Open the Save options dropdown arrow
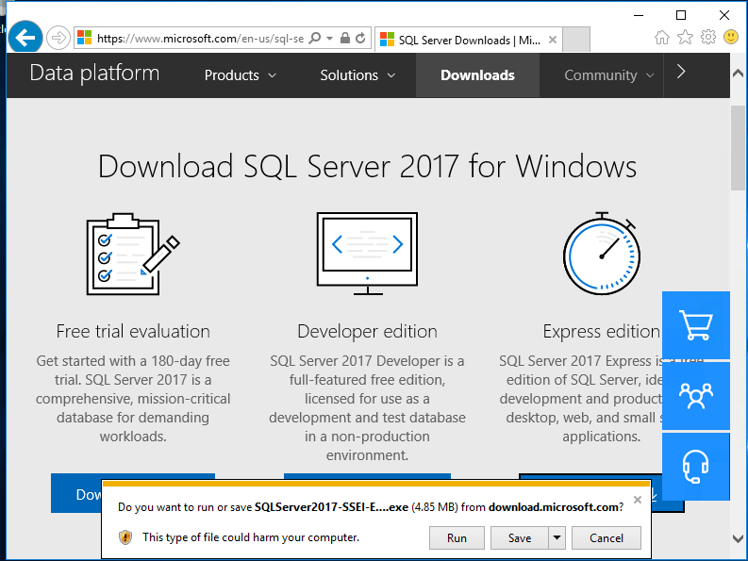The height and width of the screenshot is (561, 748). [x=557, y=538]
